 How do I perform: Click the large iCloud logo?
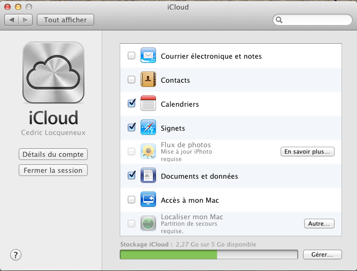pos(53,73)
